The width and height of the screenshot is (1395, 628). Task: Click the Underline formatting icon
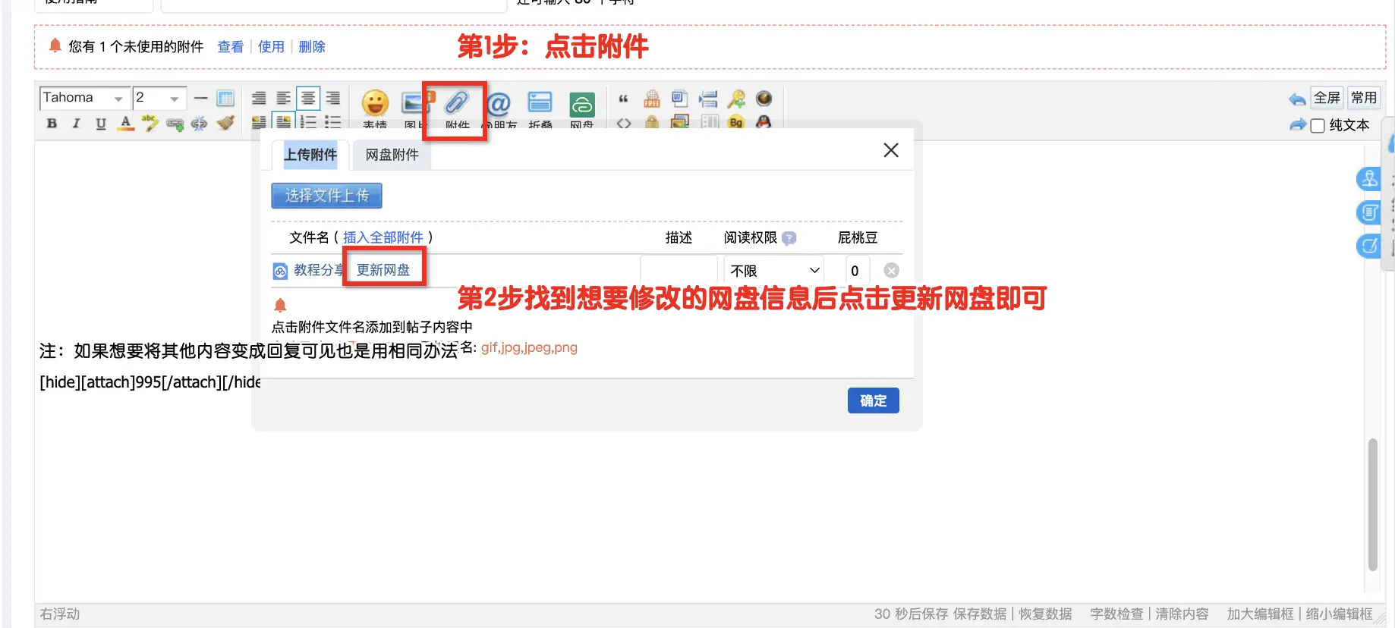(101, 123)
